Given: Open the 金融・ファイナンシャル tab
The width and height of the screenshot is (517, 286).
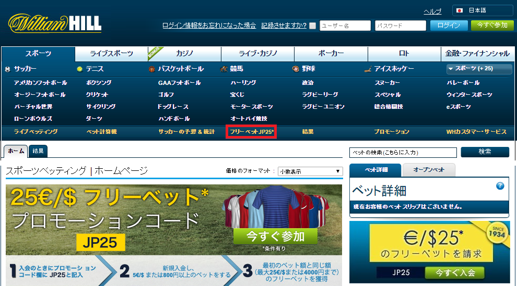Looking at the screenshot, I should [x=477, y=54].
